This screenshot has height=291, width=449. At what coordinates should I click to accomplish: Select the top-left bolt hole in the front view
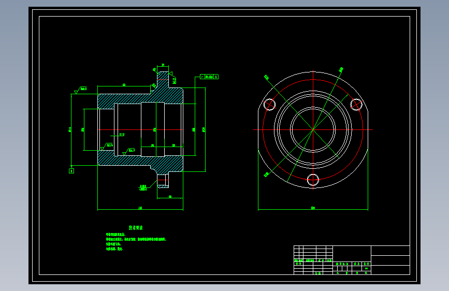(269, 105)
